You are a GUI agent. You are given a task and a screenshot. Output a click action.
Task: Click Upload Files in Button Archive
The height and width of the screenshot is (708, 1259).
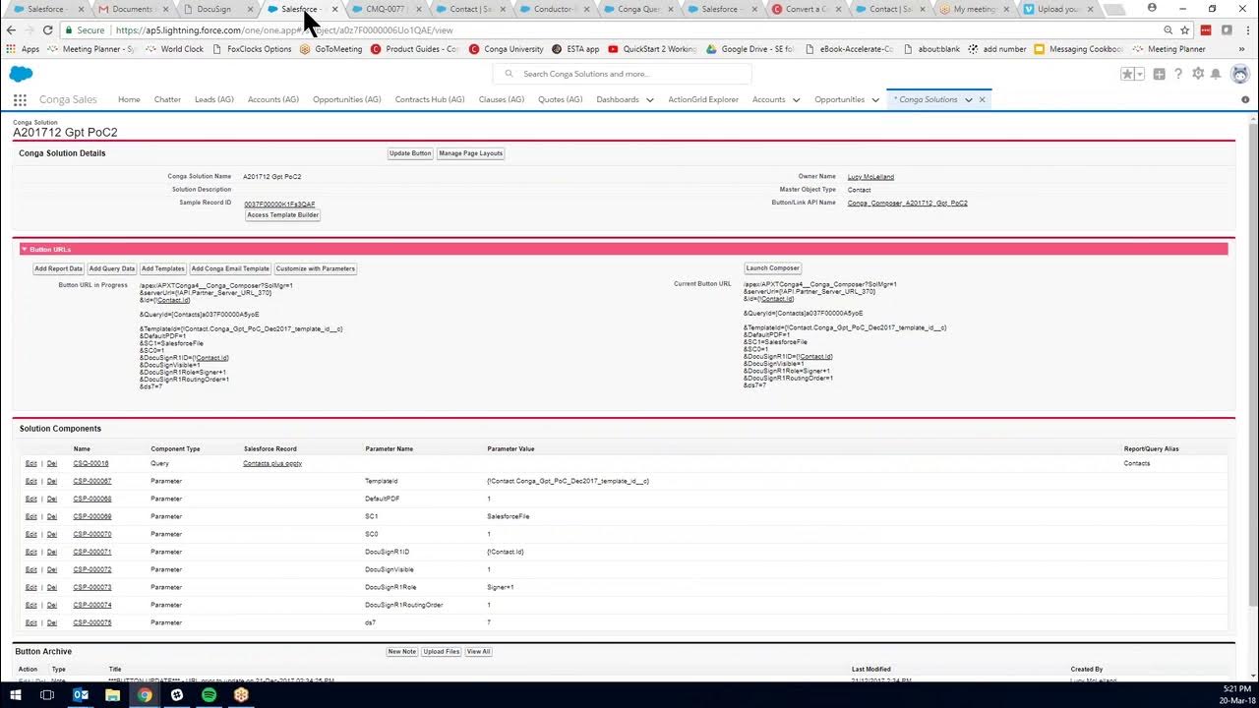pyautogui.click(x=442, y=652)
